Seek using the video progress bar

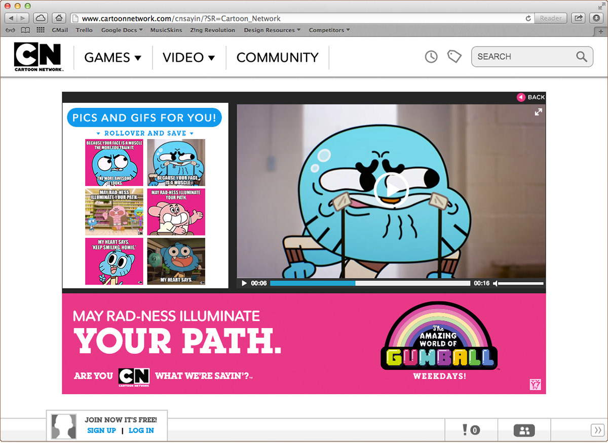tap(370, 284)
